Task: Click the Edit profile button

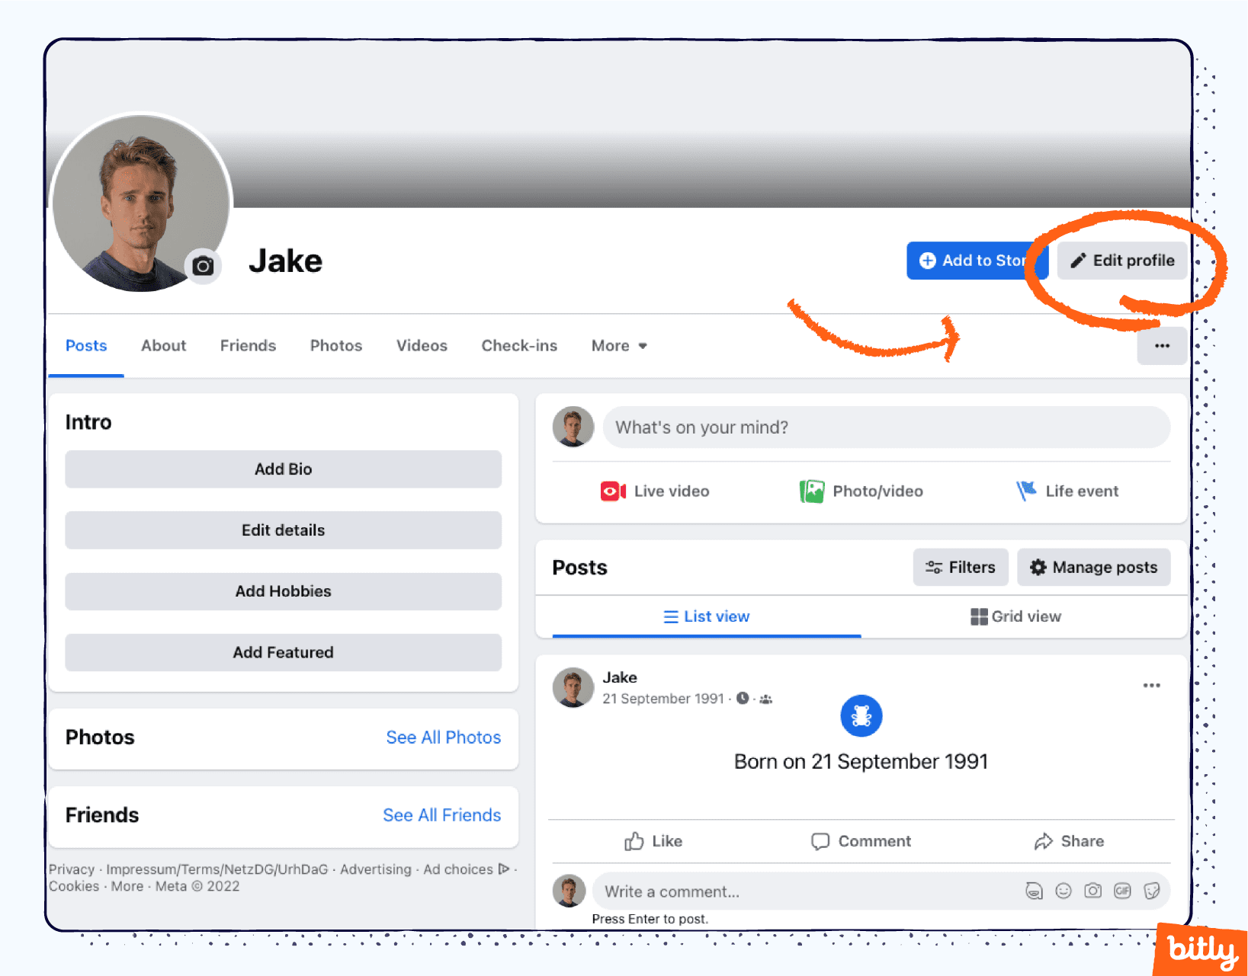Action: pyautogui.click(x=1121, y=260)
